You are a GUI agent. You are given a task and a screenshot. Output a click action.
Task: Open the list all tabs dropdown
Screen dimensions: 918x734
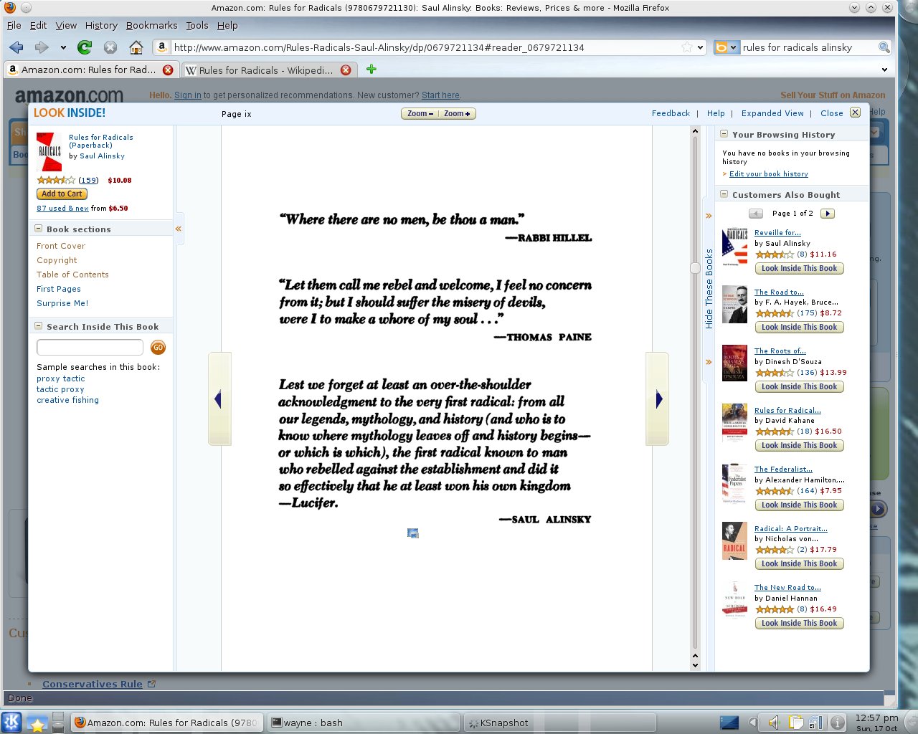pos(884,70)
